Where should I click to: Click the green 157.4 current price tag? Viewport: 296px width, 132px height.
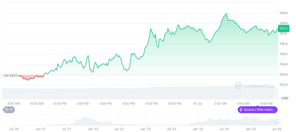pyautogui.click(x=283, y=29)
